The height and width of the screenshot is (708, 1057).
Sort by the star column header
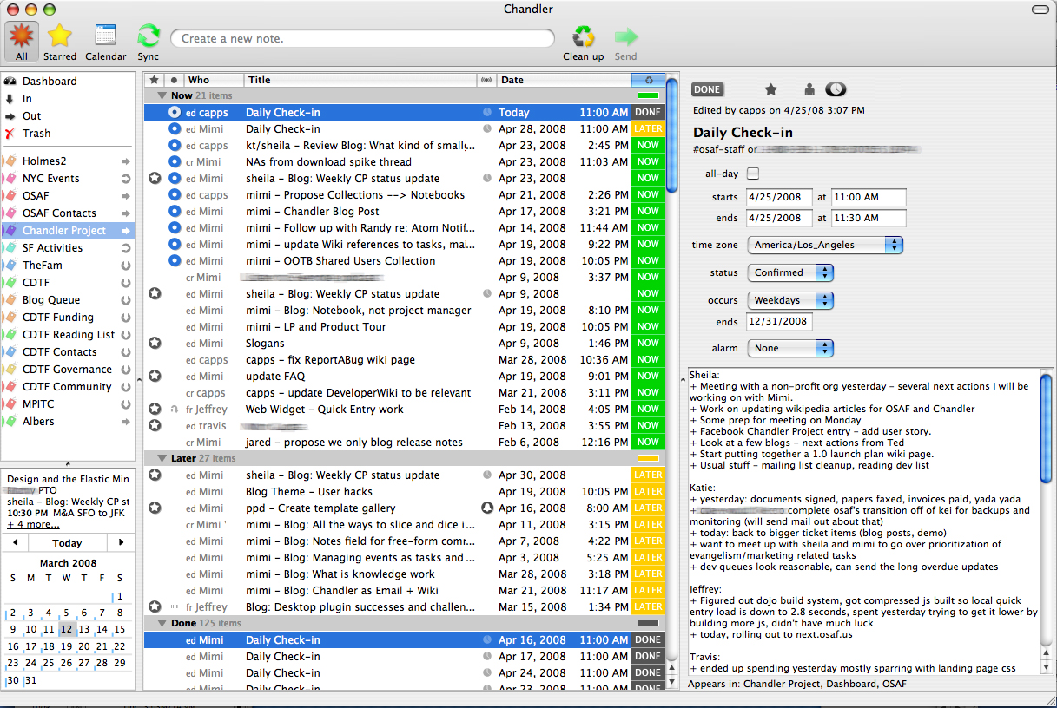pyautogui.click(x=154, y=80)
